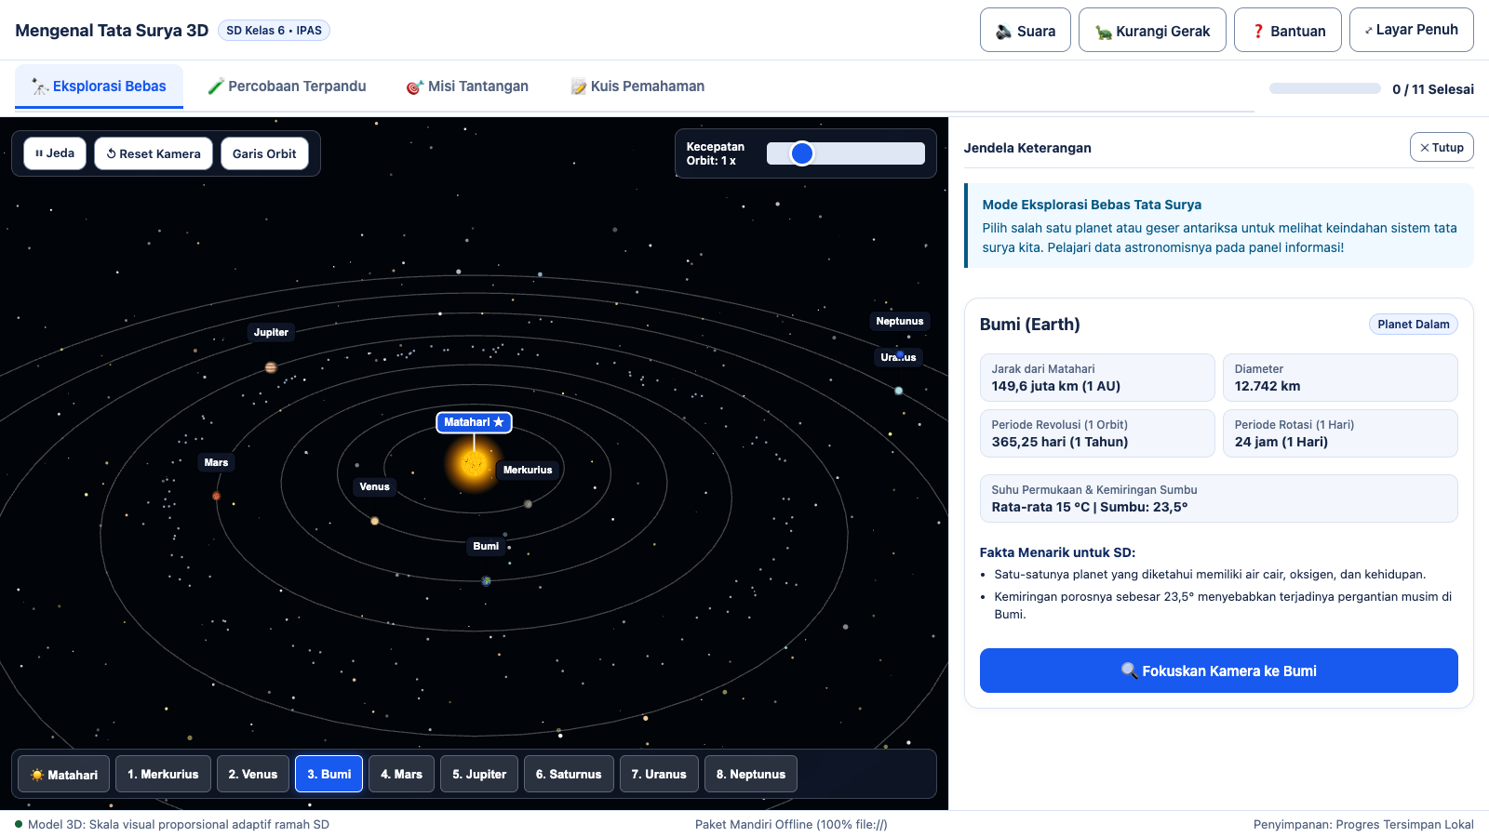The width and height of the screenshot is (1489, 837).
Task: Close the Jendela Keterangan panel with Tutup
Action: 1442,147
